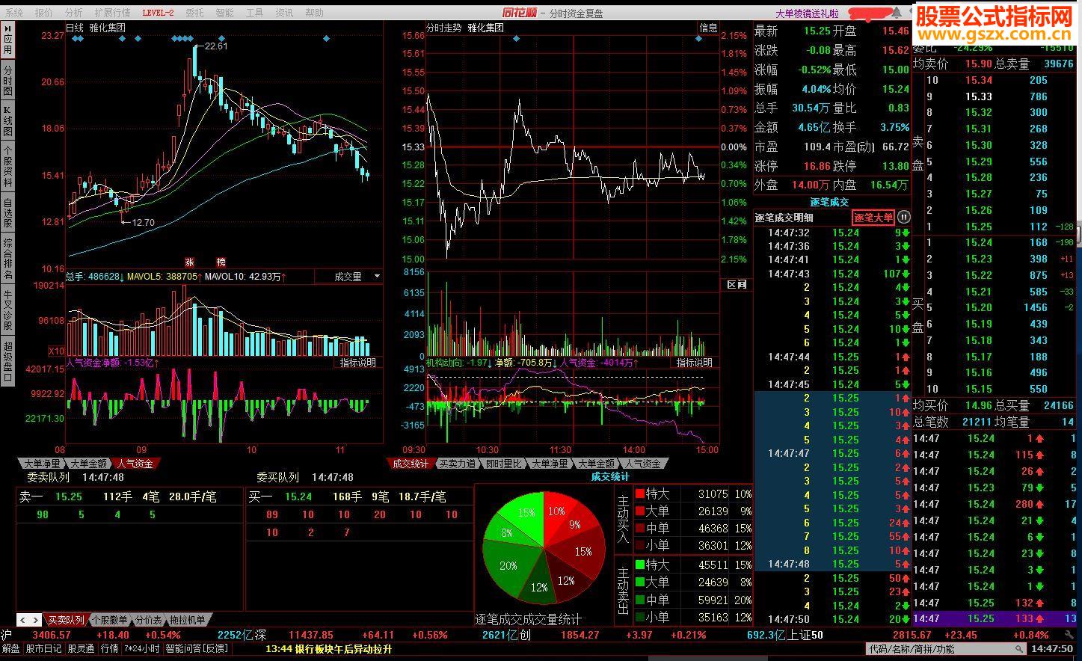Select the 特大 active-buy legend row

pyautogui.click(x=693, y=494)
